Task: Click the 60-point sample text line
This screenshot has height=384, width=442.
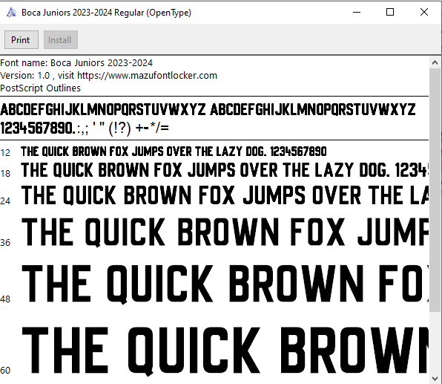Action: click(x=225, y=351)
